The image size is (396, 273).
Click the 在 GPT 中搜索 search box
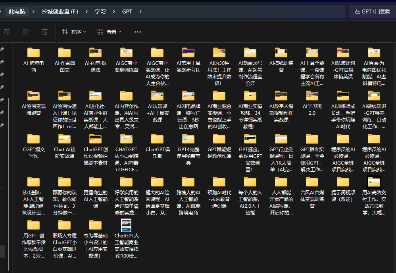[372, 11]
